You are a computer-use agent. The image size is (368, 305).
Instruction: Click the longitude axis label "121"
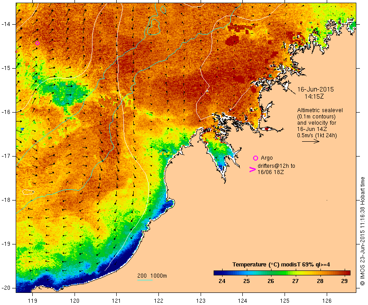click(116, 301)
